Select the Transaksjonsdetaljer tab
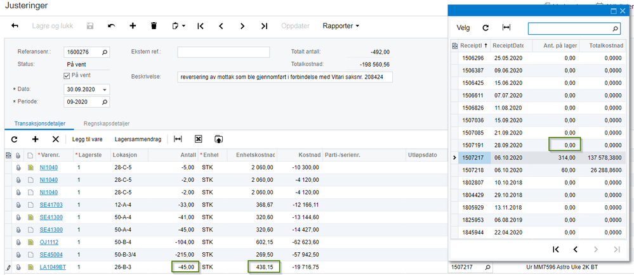 click(39, 123)
